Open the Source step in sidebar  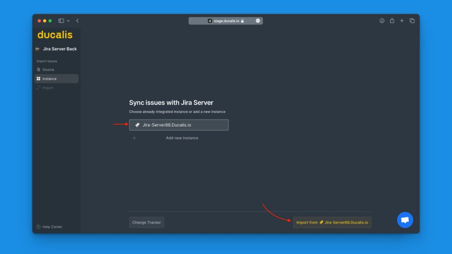click(48, 70)
